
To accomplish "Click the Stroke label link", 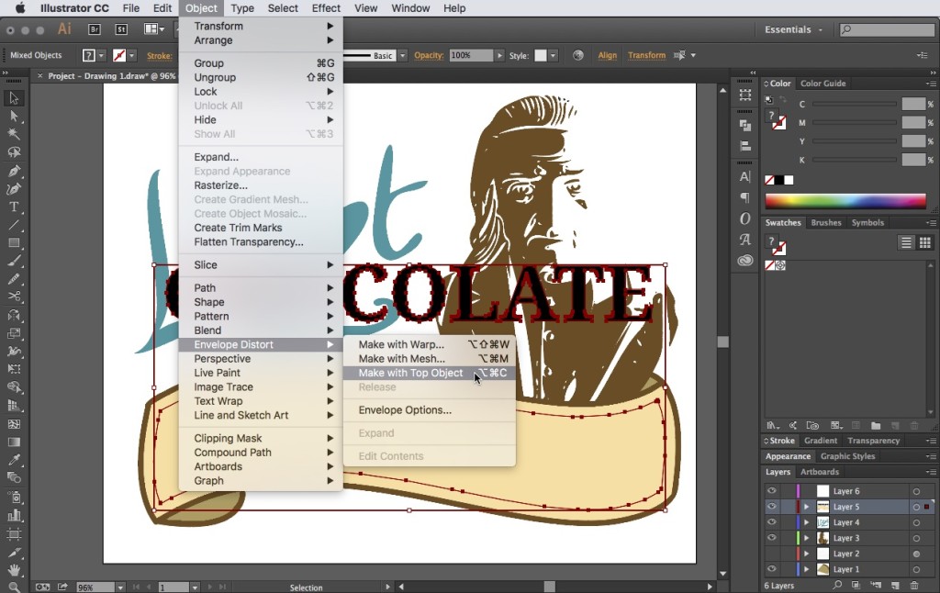I will (x=160, y=56).
